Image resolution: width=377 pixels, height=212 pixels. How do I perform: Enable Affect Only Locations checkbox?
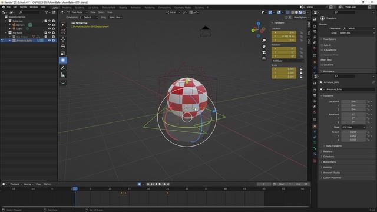(322, 65)
